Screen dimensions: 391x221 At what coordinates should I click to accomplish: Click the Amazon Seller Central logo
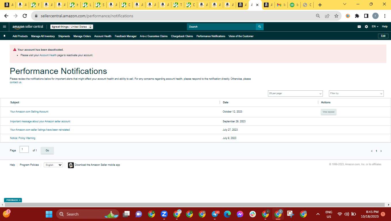pos(28,27)
